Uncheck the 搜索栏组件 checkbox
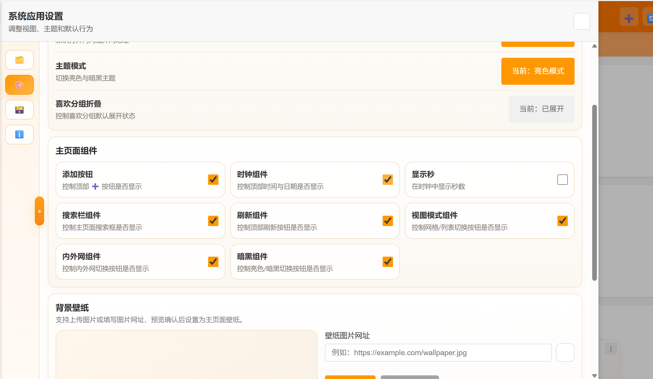This screenshot has width=653, height=379. 213,221
